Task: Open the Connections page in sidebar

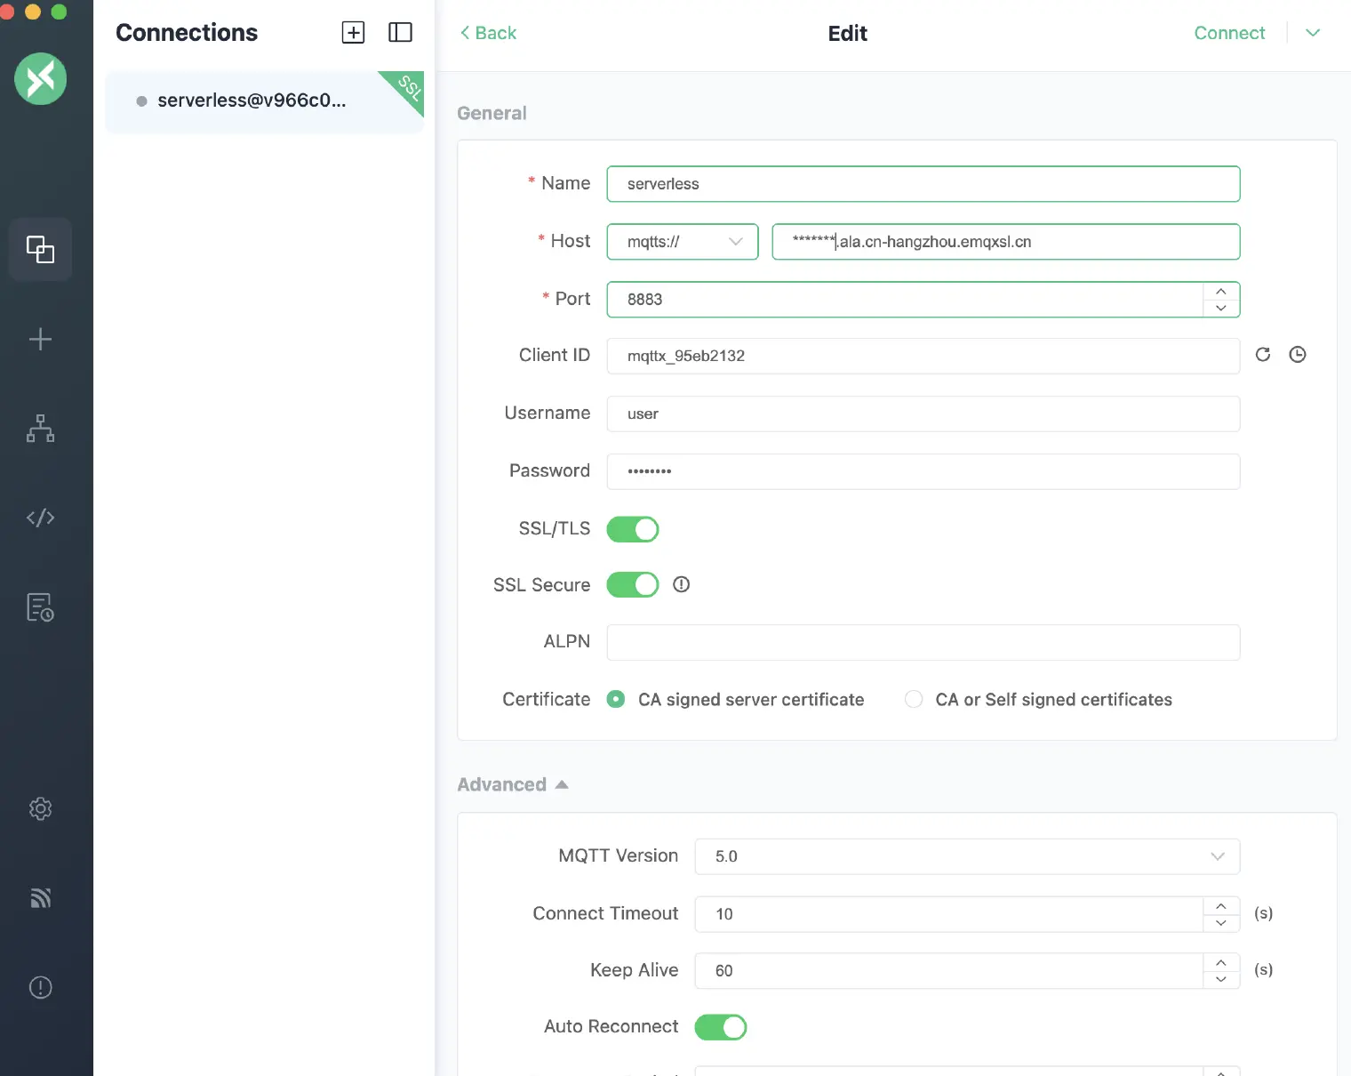Action: tap(40, 250)
